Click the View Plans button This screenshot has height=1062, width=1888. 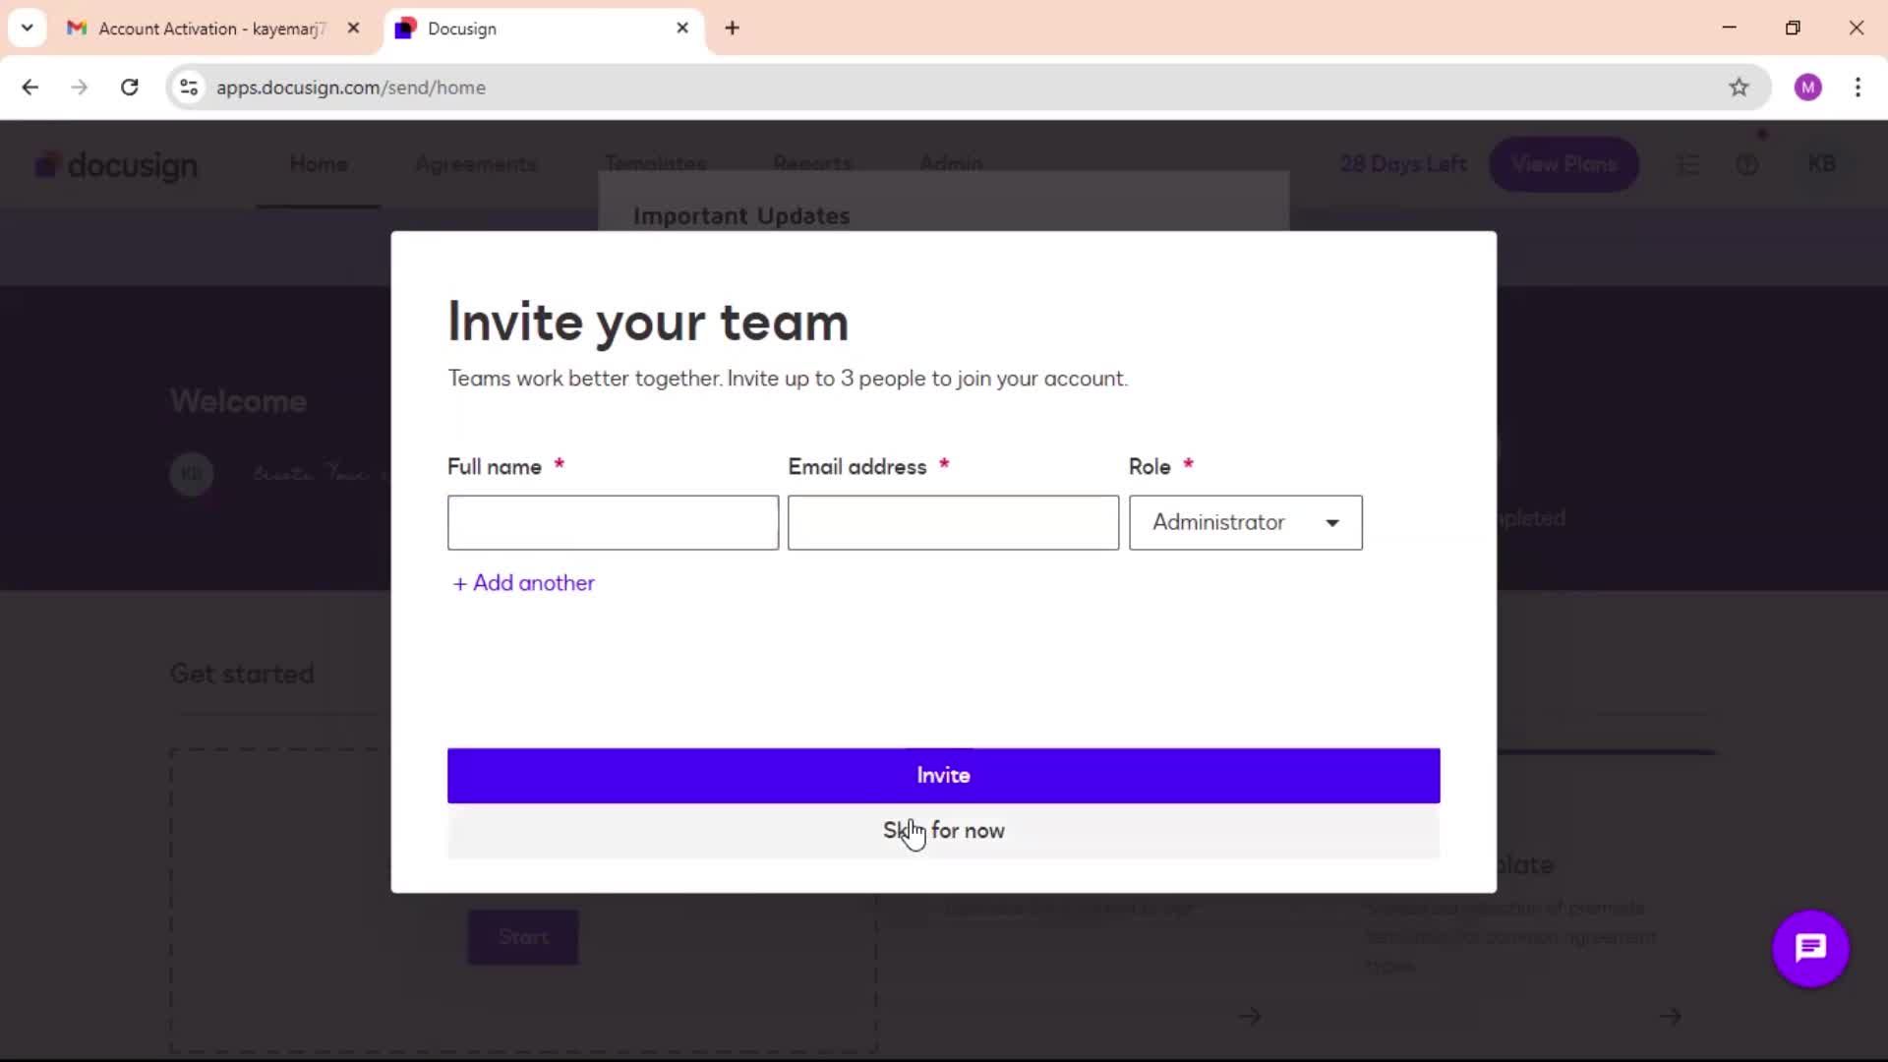click(x=1563, y=164)
